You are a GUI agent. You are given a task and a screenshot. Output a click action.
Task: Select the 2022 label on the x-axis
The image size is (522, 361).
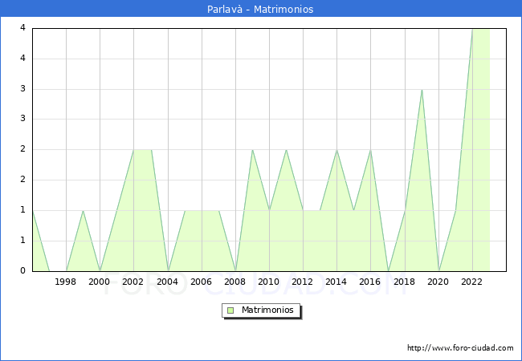471,282
